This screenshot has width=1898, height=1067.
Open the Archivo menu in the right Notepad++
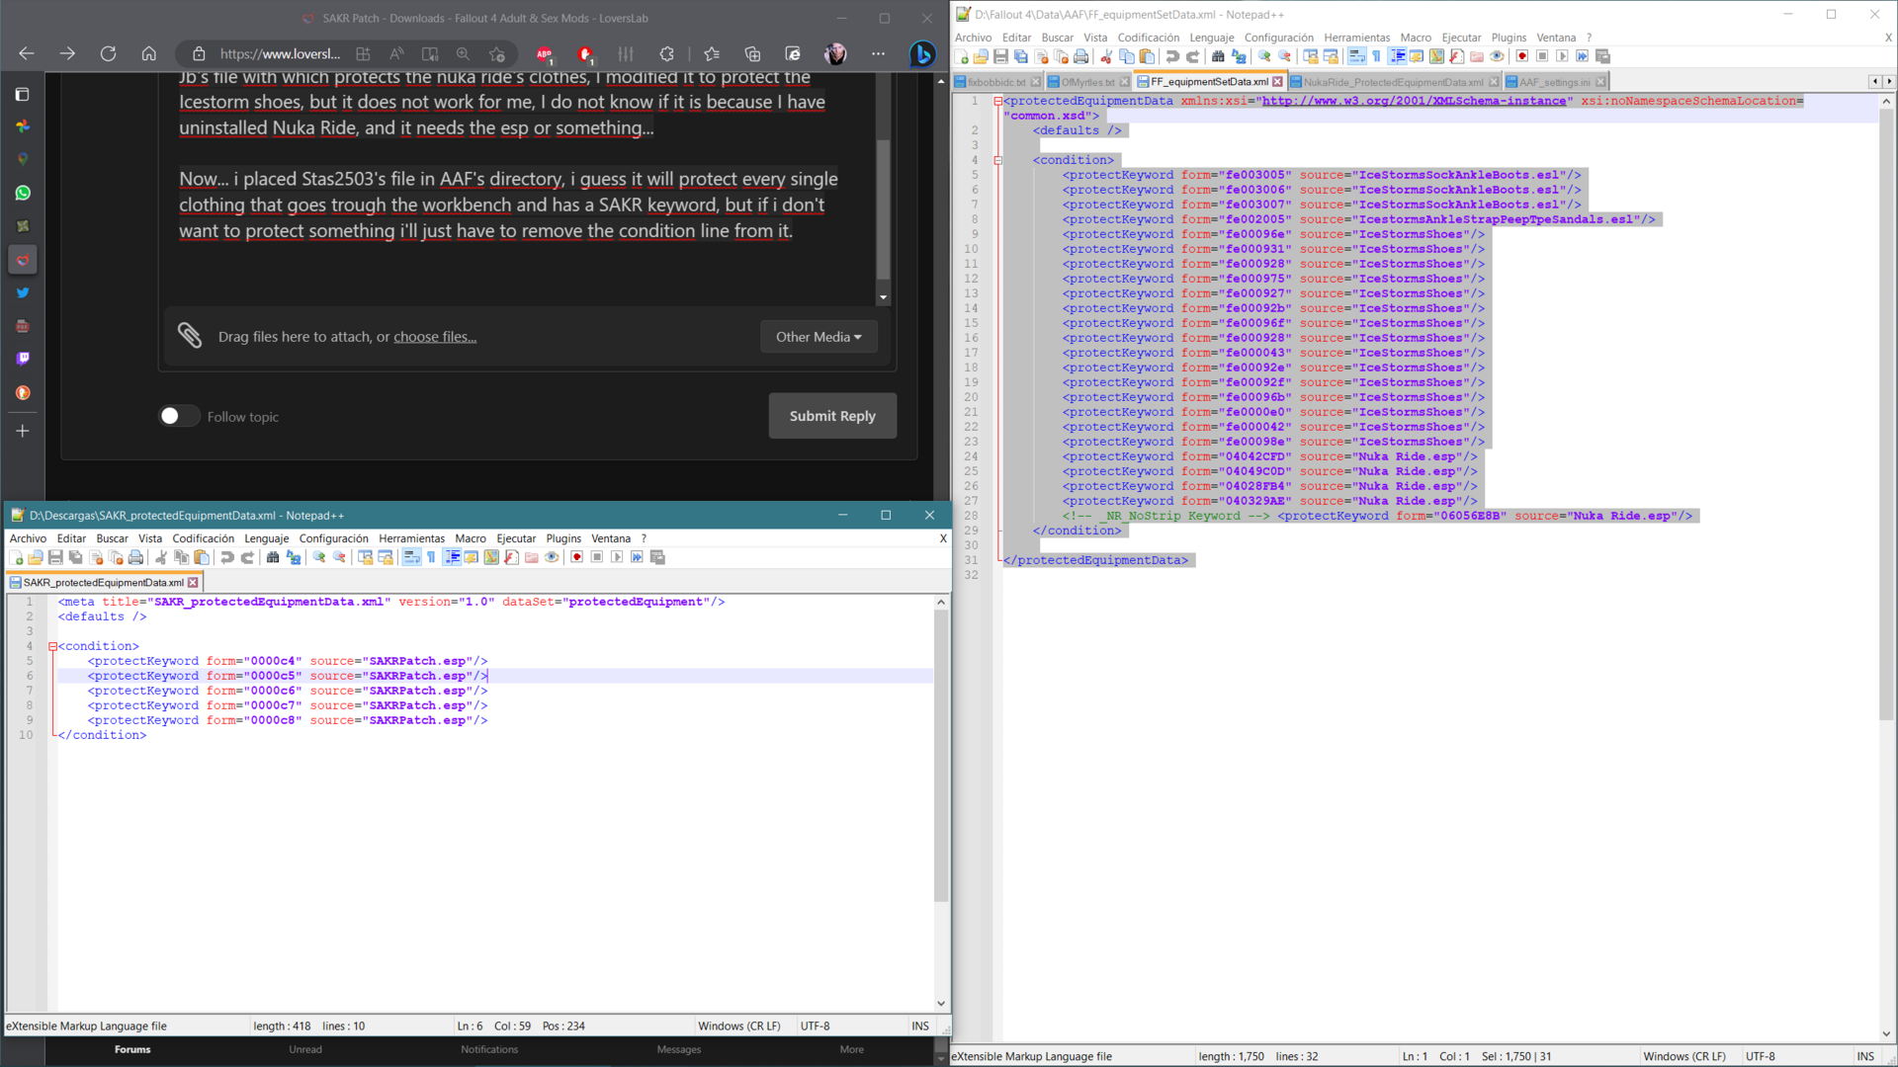973,38
